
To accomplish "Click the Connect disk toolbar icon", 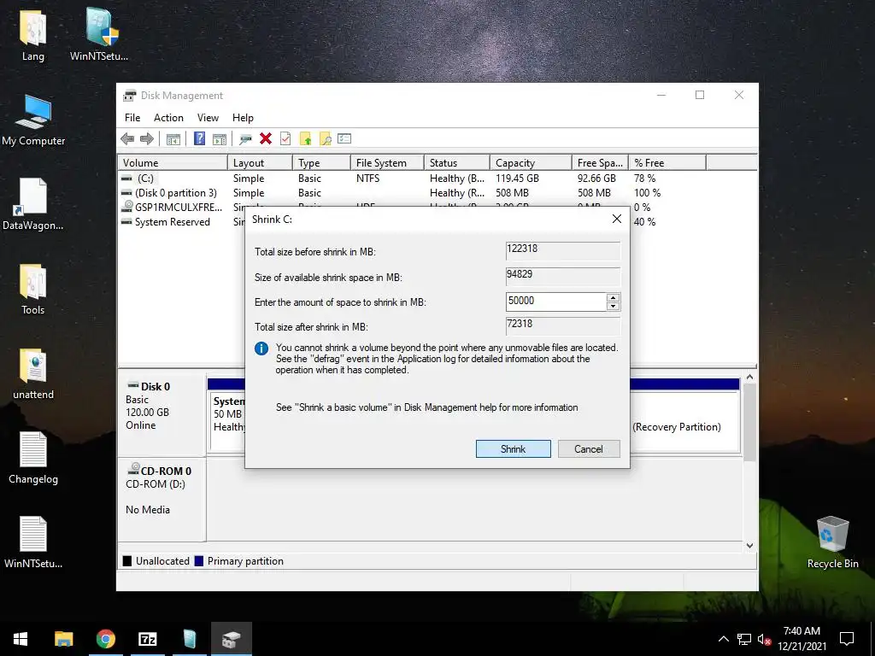I will [245, 139].
